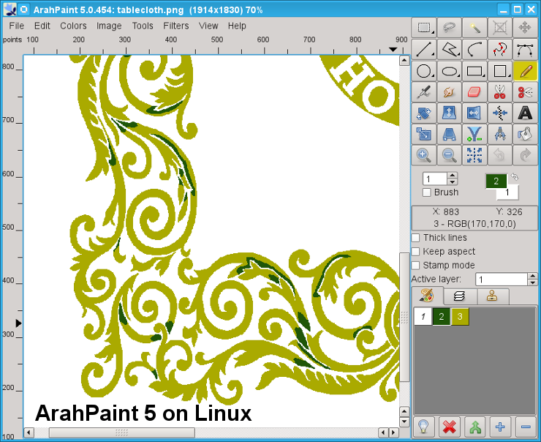This screenshot has height=442, width=541.
Task: Click the zoom in magnifier
Action: (424, 155)
